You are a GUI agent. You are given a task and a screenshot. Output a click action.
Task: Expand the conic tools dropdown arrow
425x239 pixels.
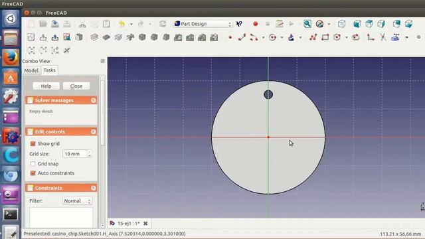click(300, 37)
